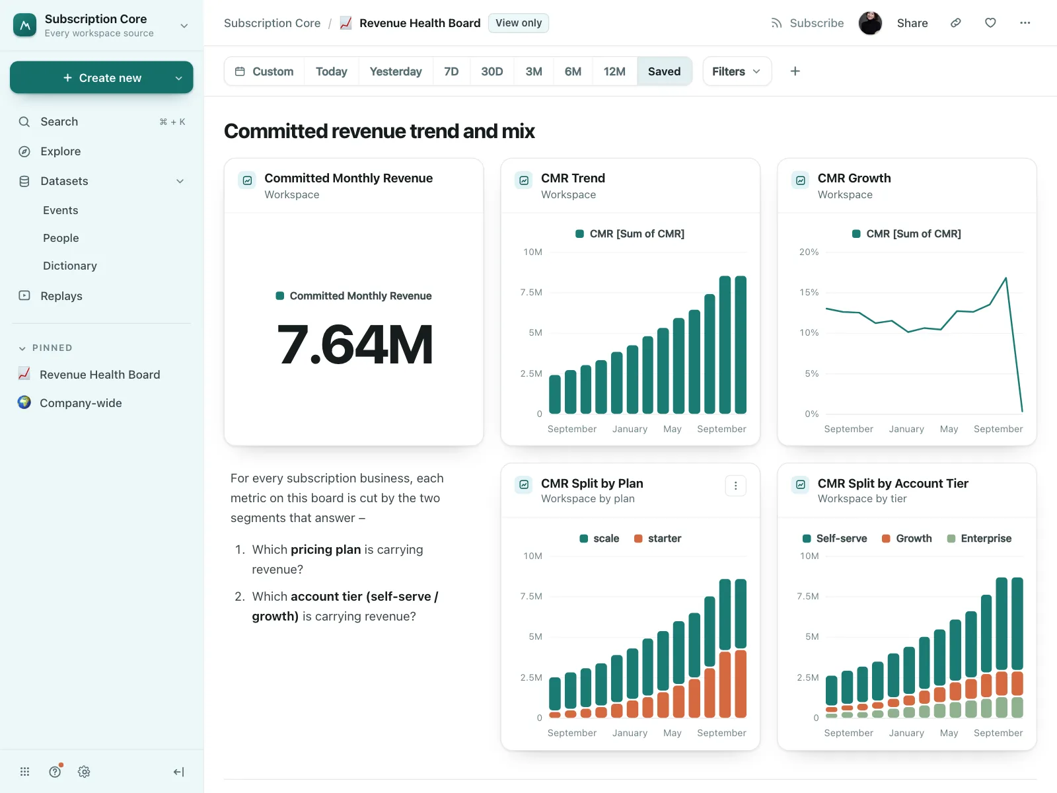Toggle the starter legend series
This screenshot has height=793, width=1057.
pos(657,539)
